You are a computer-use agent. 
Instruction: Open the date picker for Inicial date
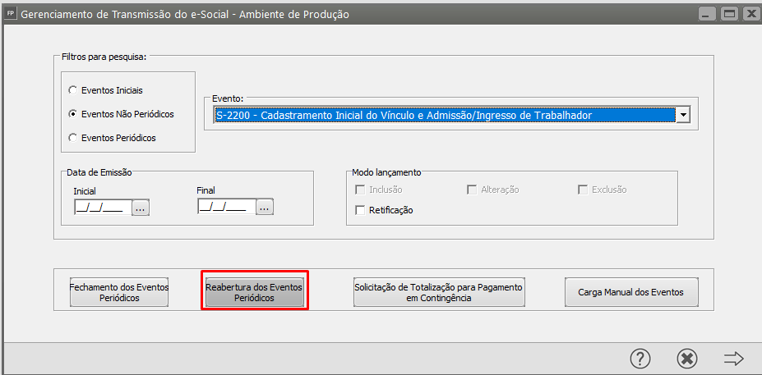tap(141, 208)
